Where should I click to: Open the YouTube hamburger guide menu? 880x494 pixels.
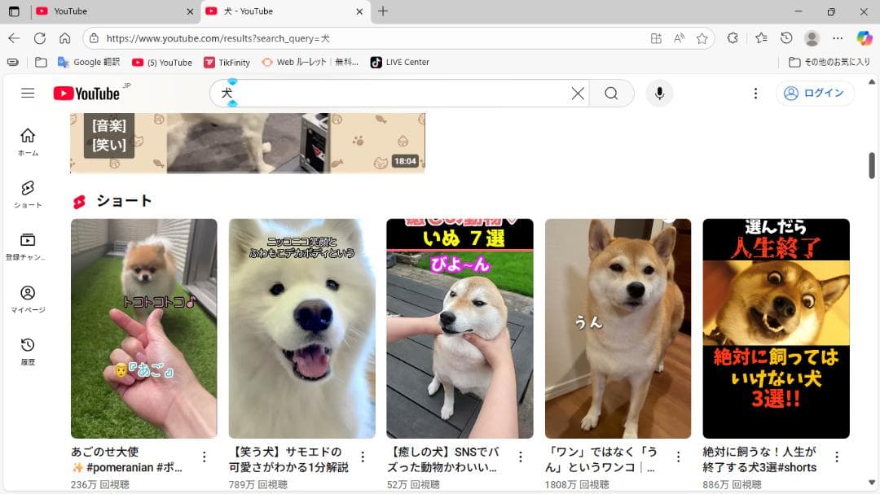tap(28, 94)
